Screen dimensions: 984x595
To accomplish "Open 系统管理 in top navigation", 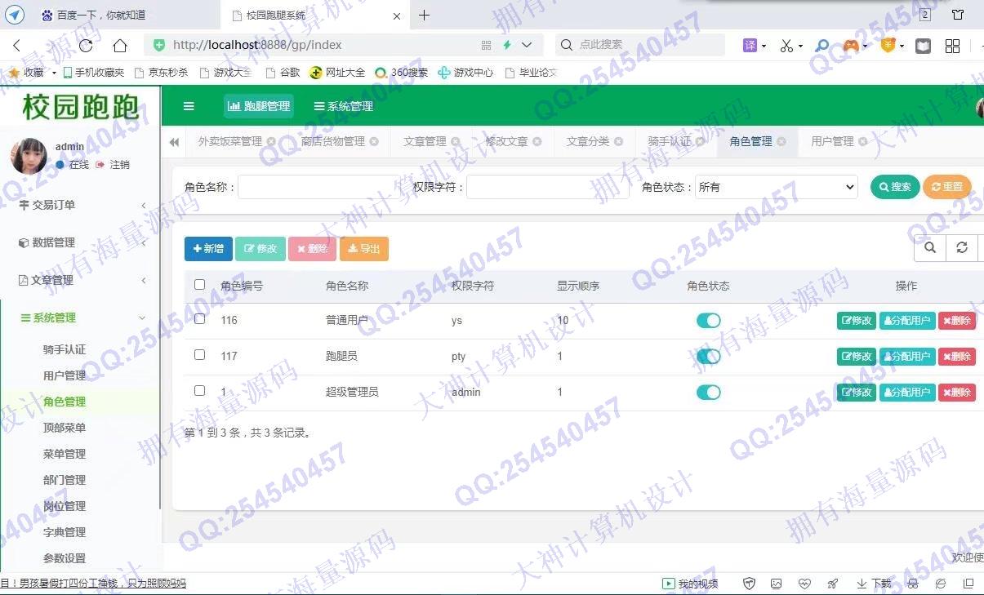I will pyautogui.click(x=343, y=106).
